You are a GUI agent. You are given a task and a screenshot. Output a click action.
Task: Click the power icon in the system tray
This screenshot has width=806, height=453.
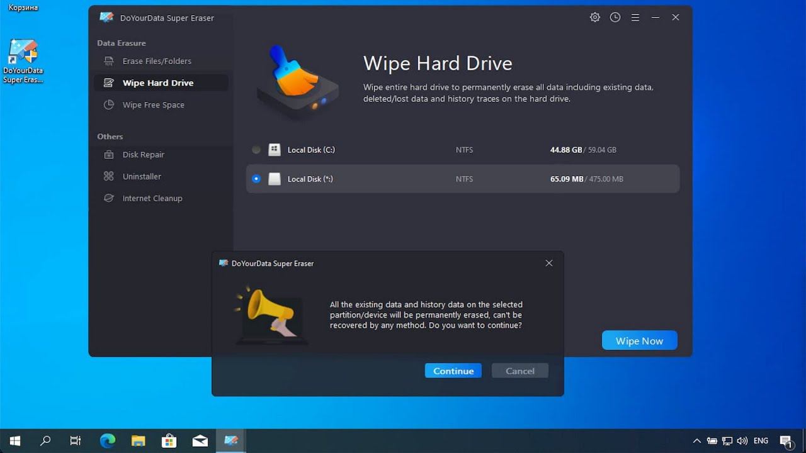click(712, 441)
